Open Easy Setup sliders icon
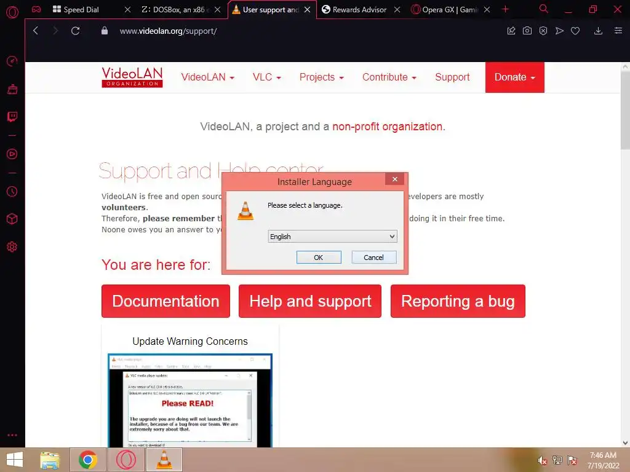The image size is (630, 472). pyautogui.click(x=618, y=31)
